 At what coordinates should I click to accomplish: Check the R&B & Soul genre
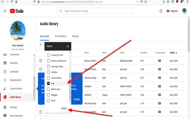coord(48,89)
